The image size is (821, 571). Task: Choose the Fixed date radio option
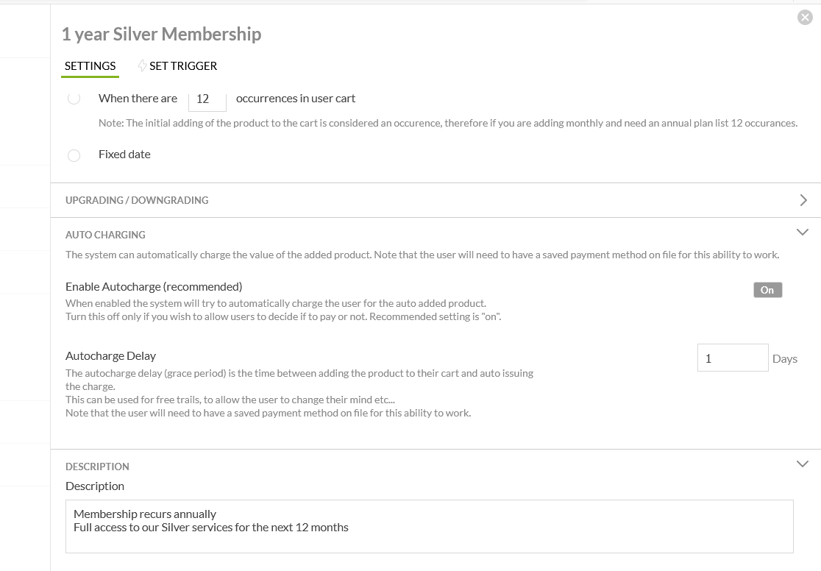coord(74,155)
